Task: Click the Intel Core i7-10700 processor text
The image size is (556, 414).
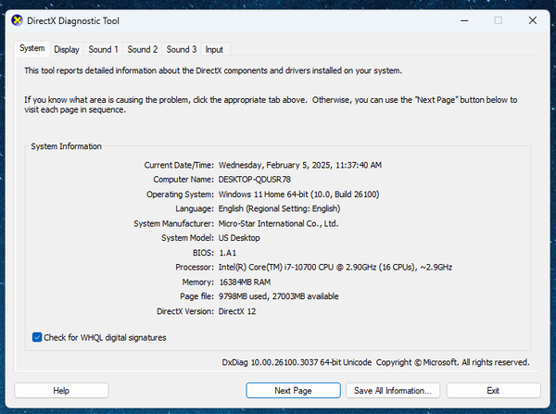Action: tap(335, 267)
